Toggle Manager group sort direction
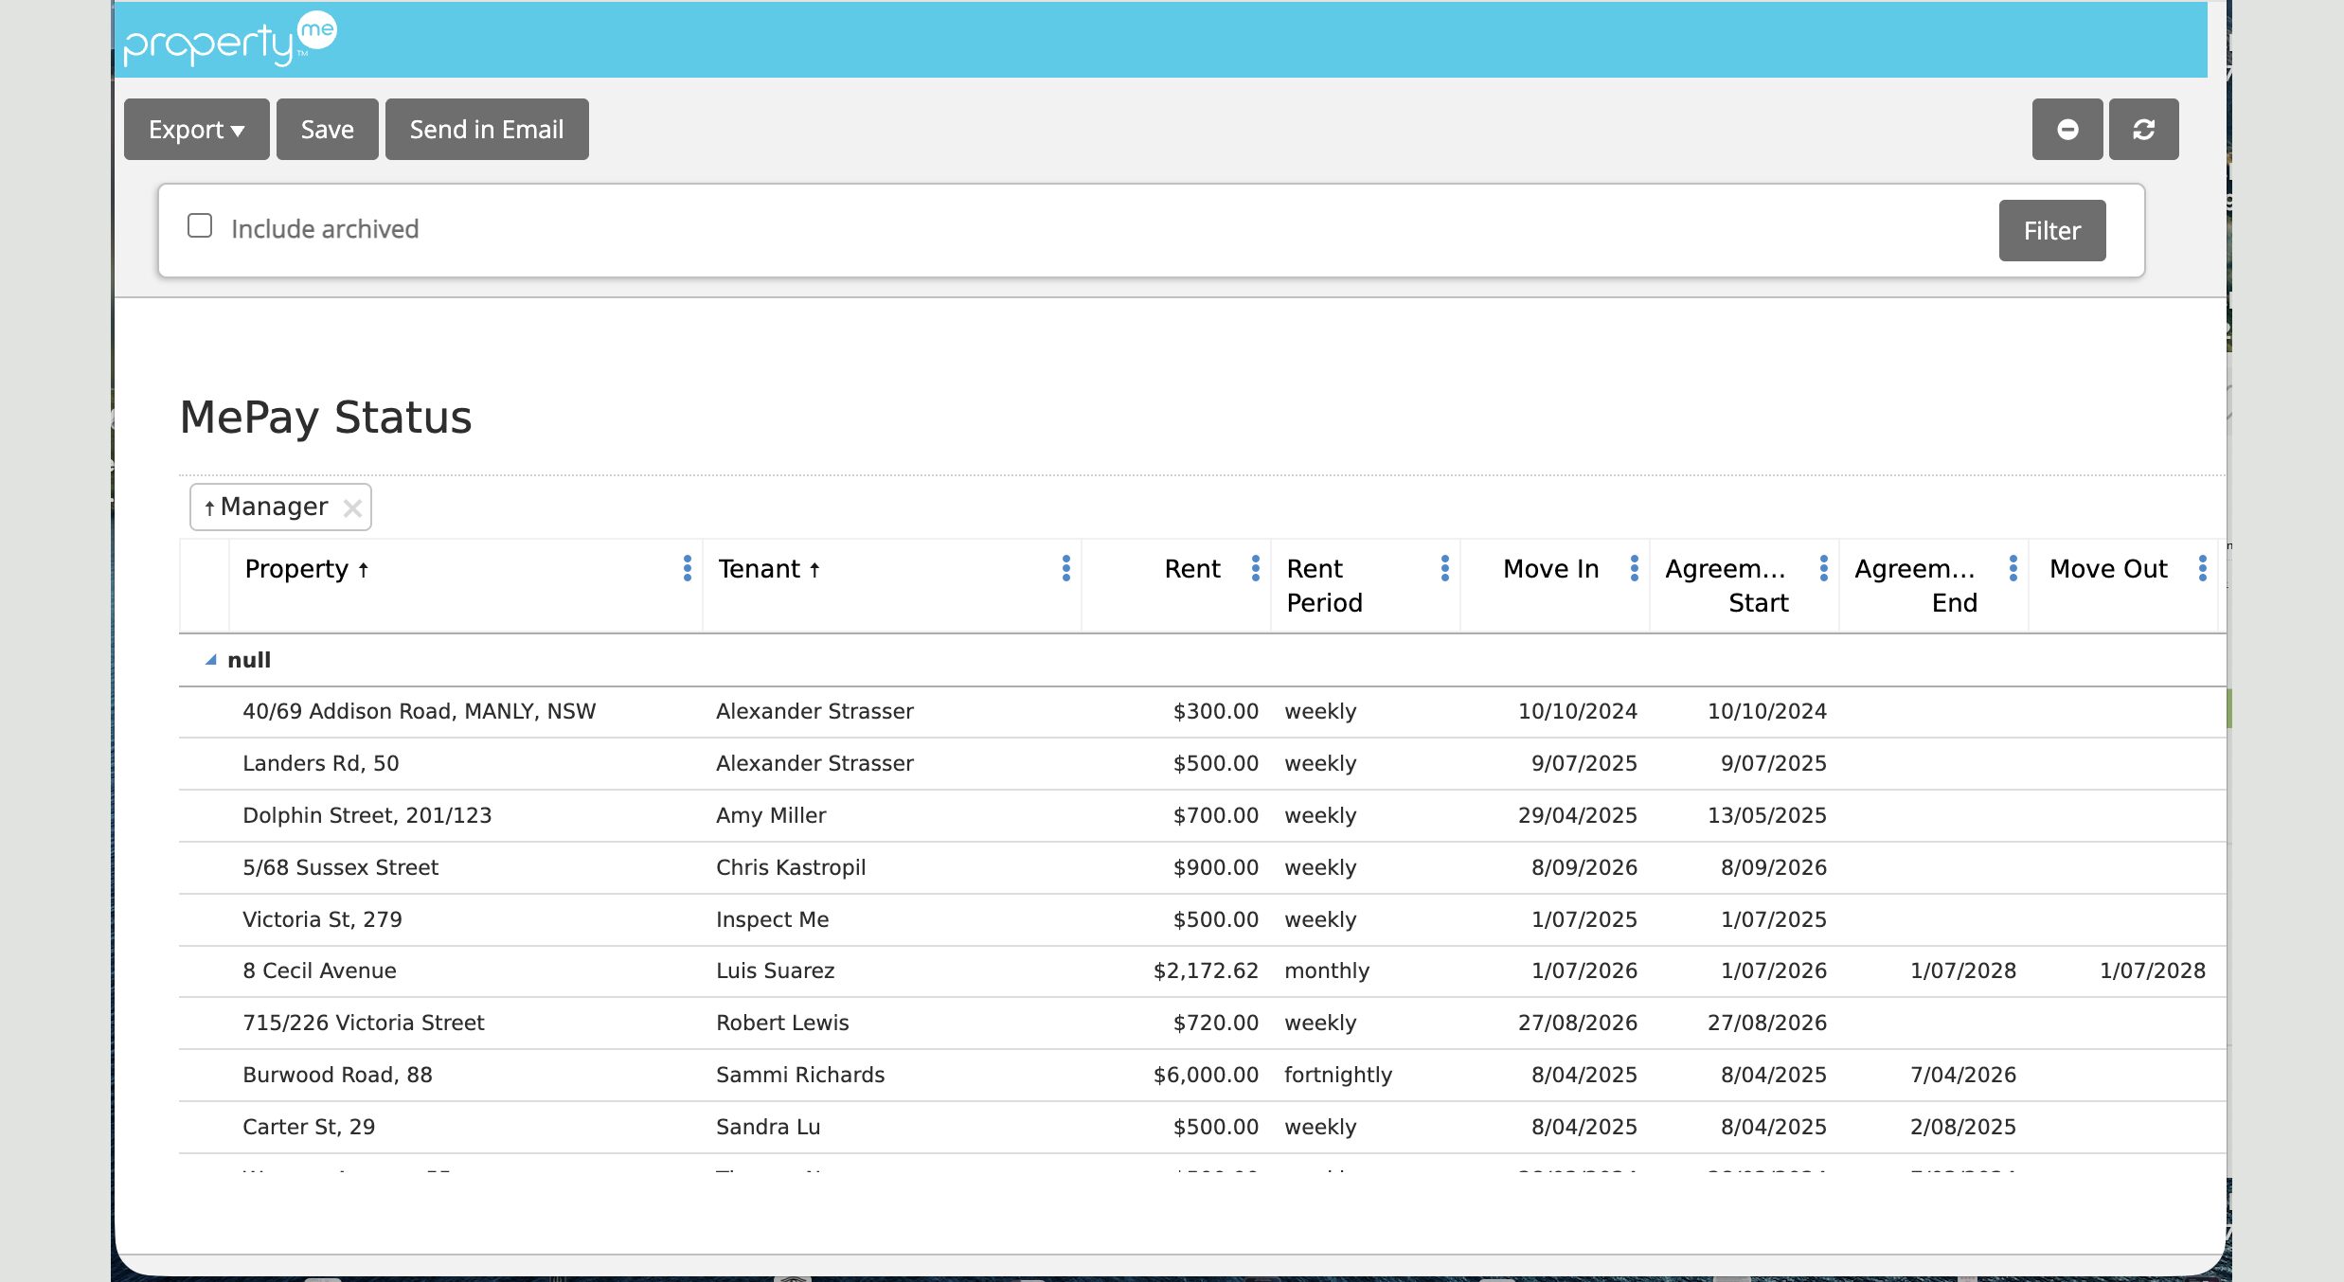The width and height of the screenshot is (2344, 1282). click(266, 507)
